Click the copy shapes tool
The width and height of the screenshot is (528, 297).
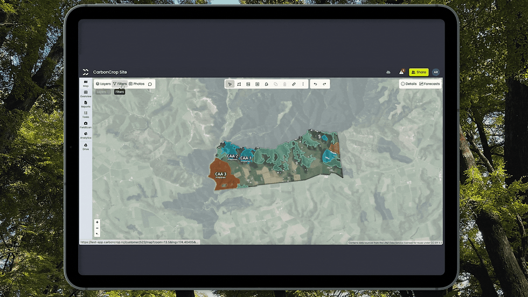pos(275,84)
